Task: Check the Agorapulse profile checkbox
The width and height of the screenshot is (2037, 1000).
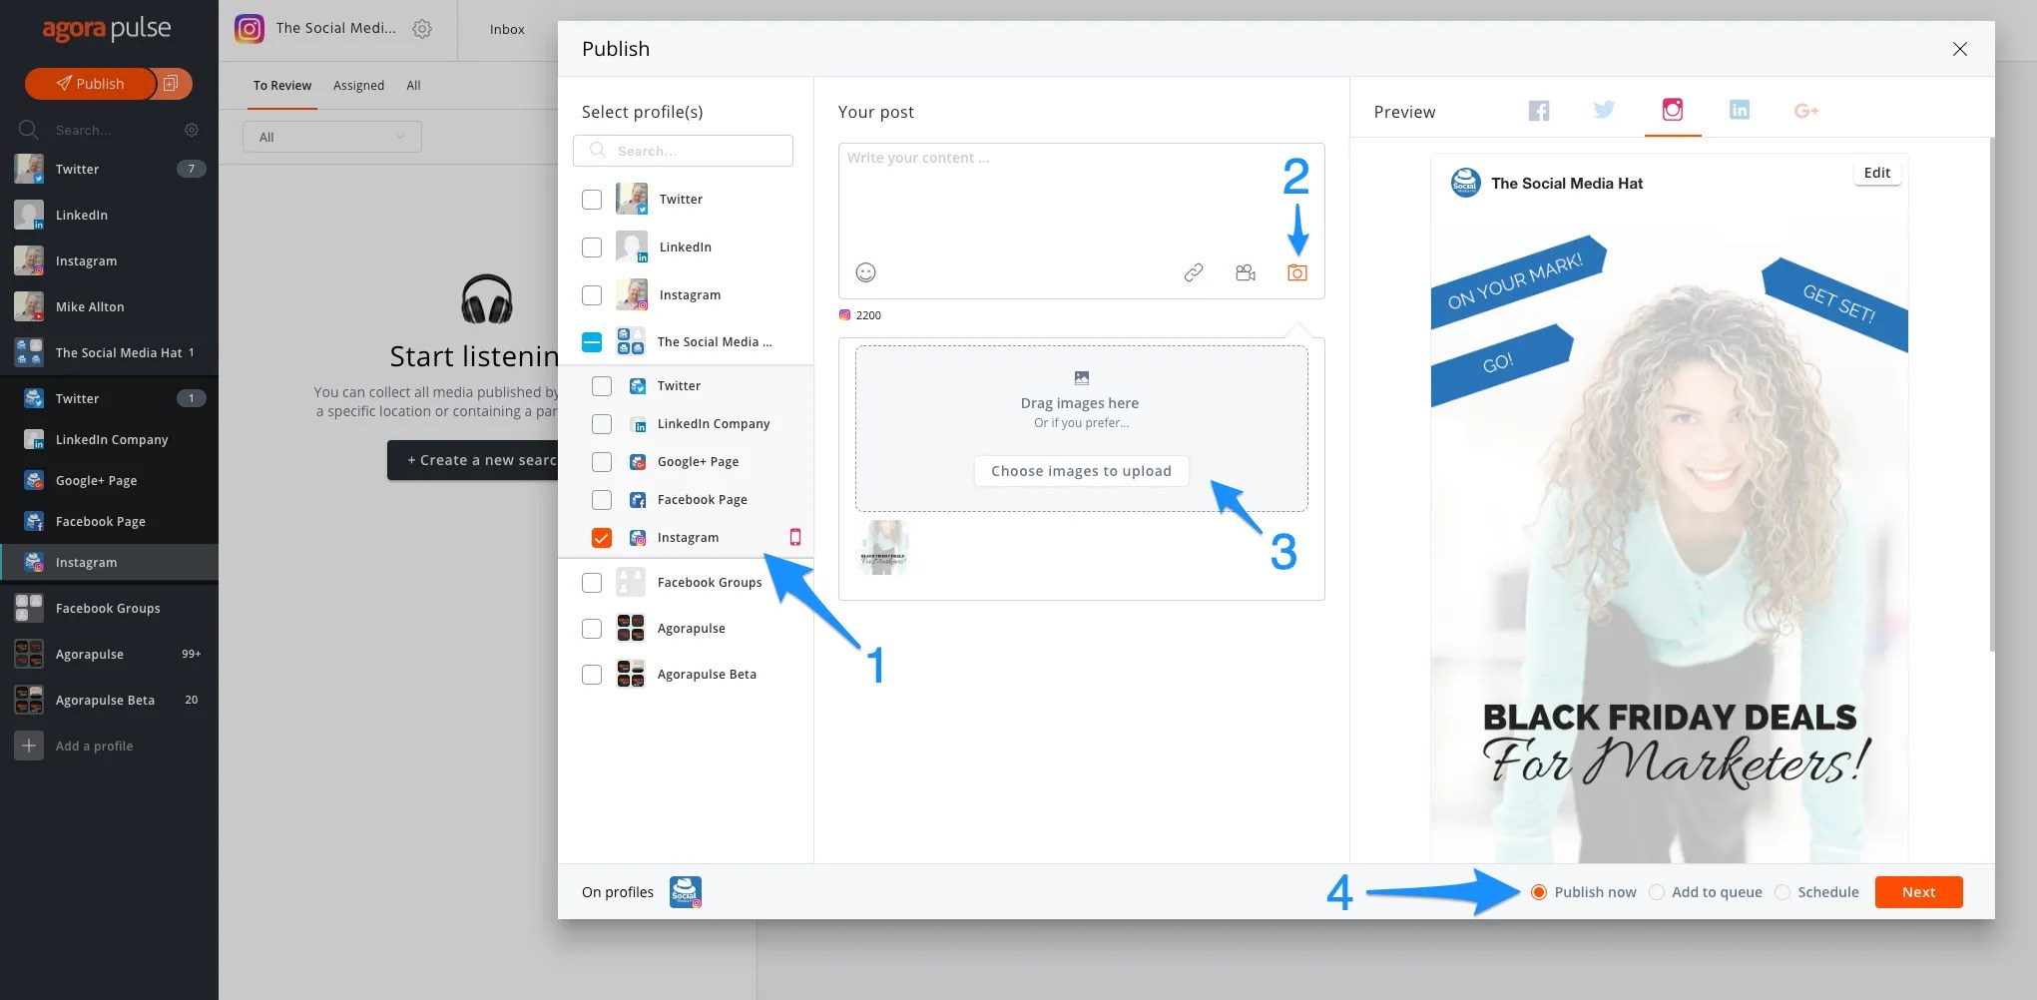Action: coord(592,629)
